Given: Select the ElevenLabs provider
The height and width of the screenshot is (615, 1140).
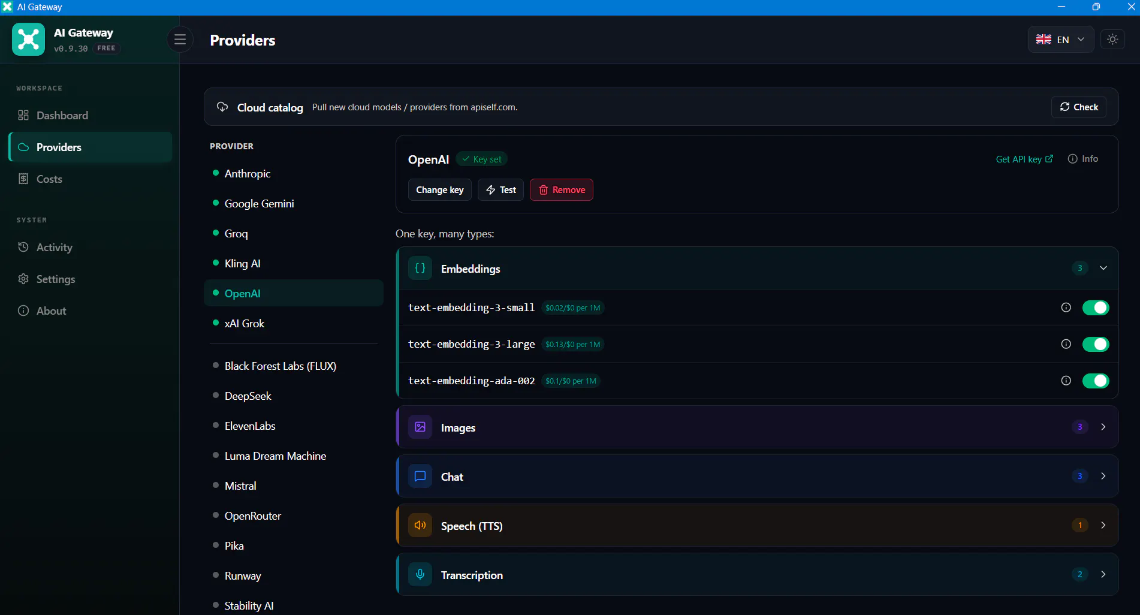Looking at the screenshot, I should (x=294, y=426).
